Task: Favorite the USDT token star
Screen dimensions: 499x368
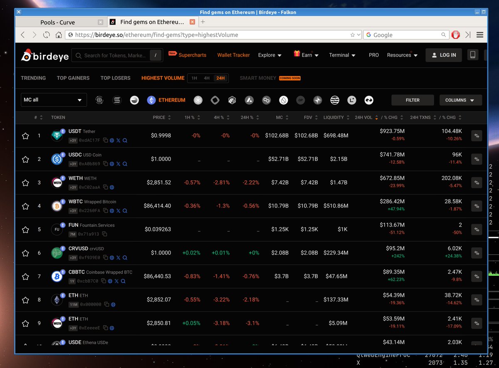Action: (25, 136)
